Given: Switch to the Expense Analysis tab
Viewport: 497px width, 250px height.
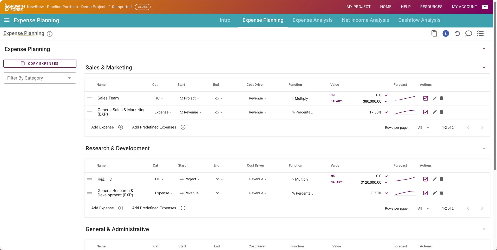Looking at the screenshot, I should 312,20.
